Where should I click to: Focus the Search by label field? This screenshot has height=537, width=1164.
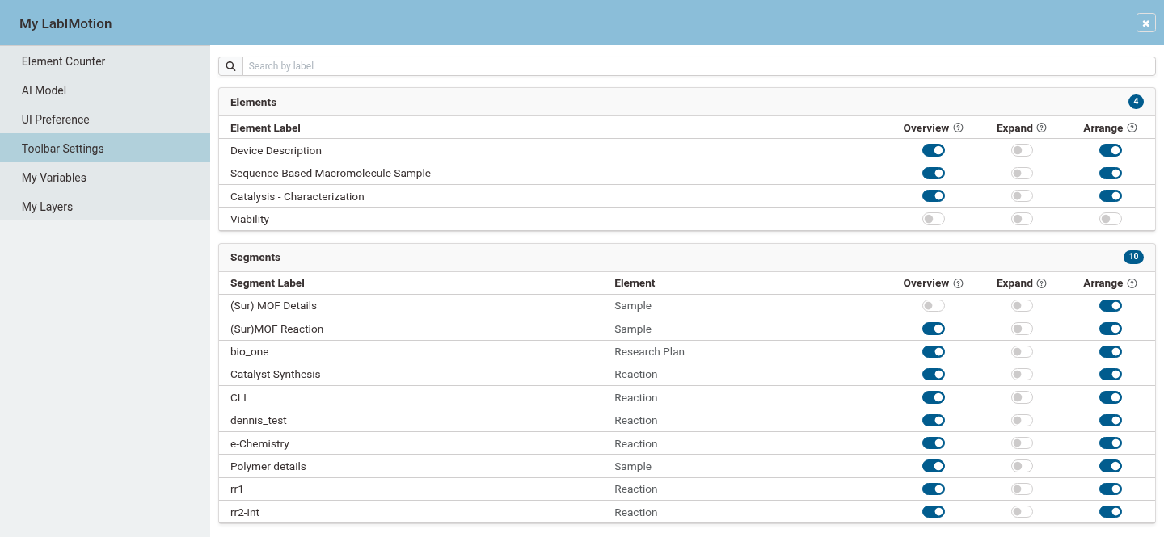tap(698, 66)
